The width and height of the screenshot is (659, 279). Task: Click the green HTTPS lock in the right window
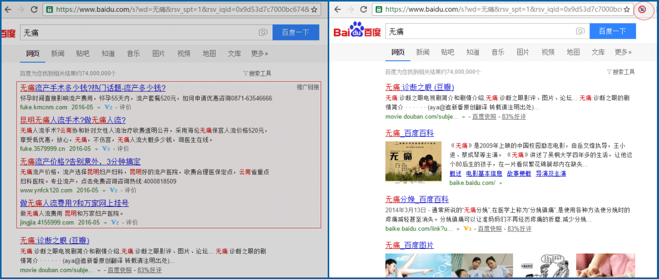378,9
